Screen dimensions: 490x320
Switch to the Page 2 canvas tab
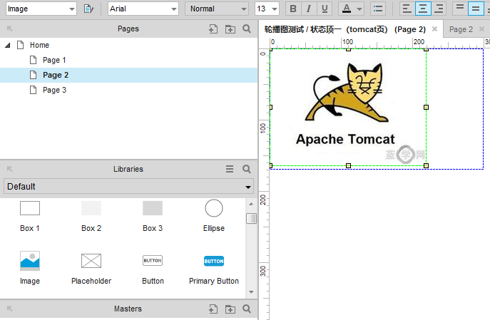tap(461, 29)
